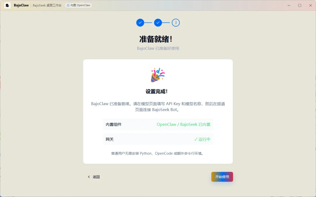Close the BajoClaw window

point(310,6)
